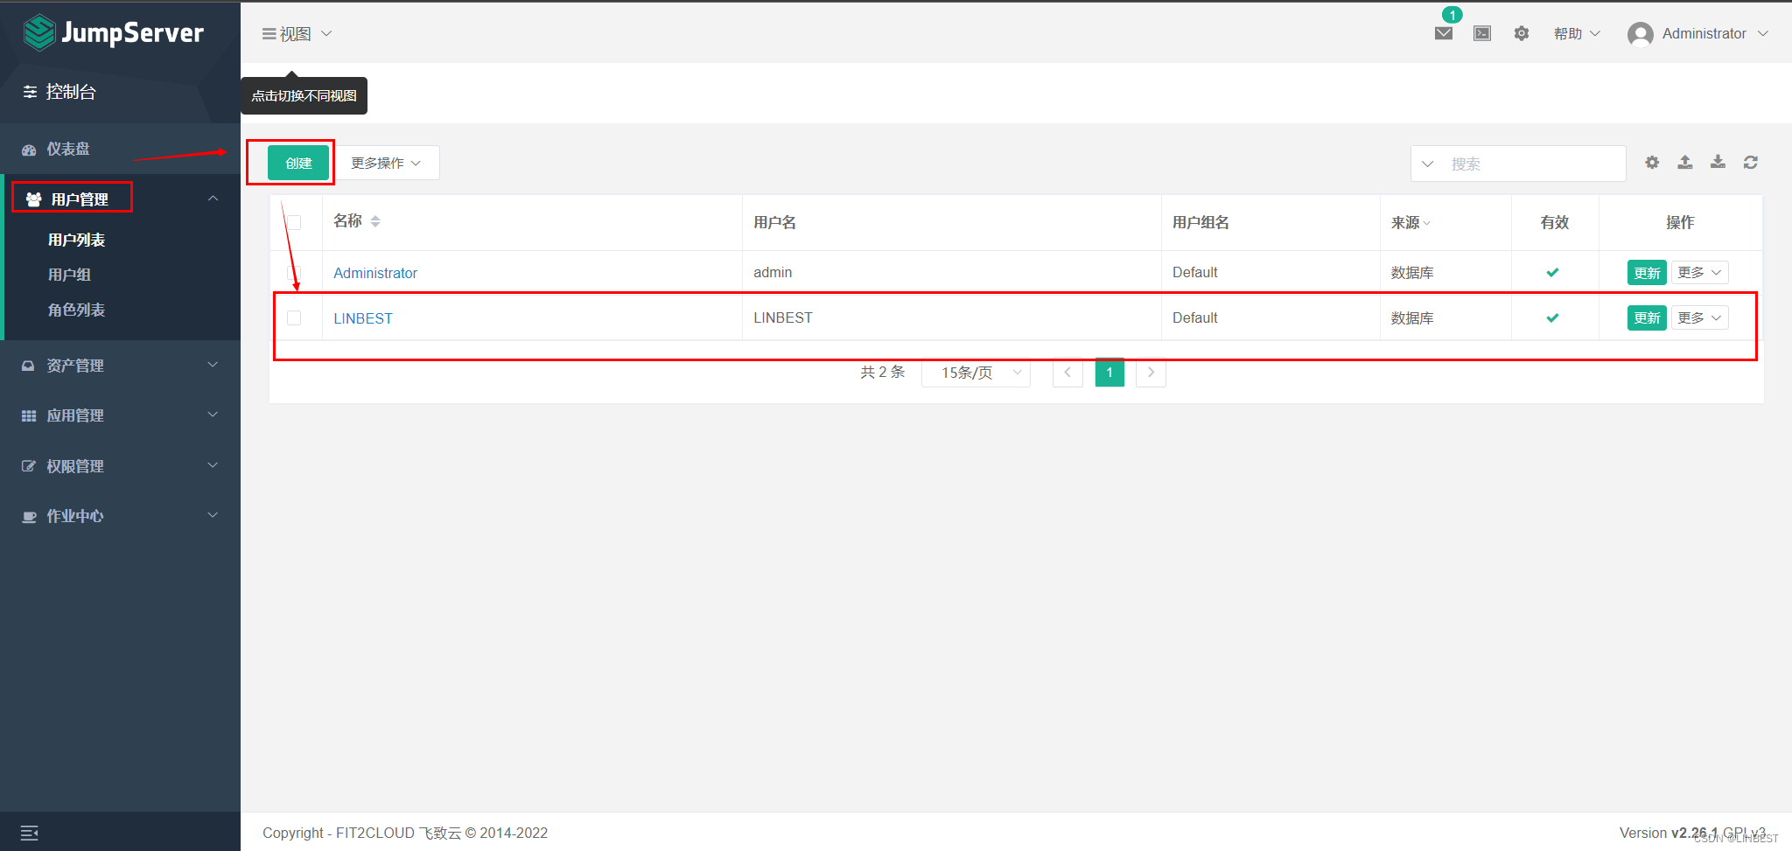Click the export download icon above the table
The height and width of the screenshot is (851, 1792).
1718,162
